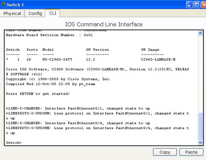Click the 'Hardware Board Revision Number' line
206x160 pixels.
tap(49, 35)
